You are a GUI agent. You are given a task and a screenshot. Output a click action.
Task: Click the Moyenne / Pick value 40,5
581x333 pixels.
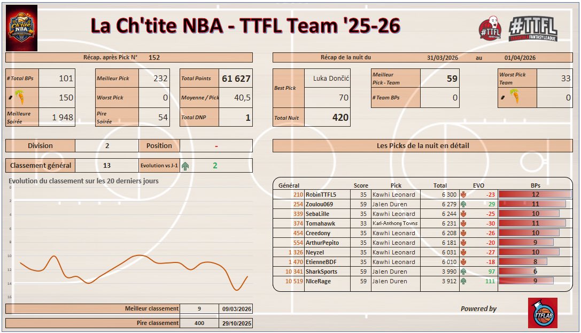242,97
